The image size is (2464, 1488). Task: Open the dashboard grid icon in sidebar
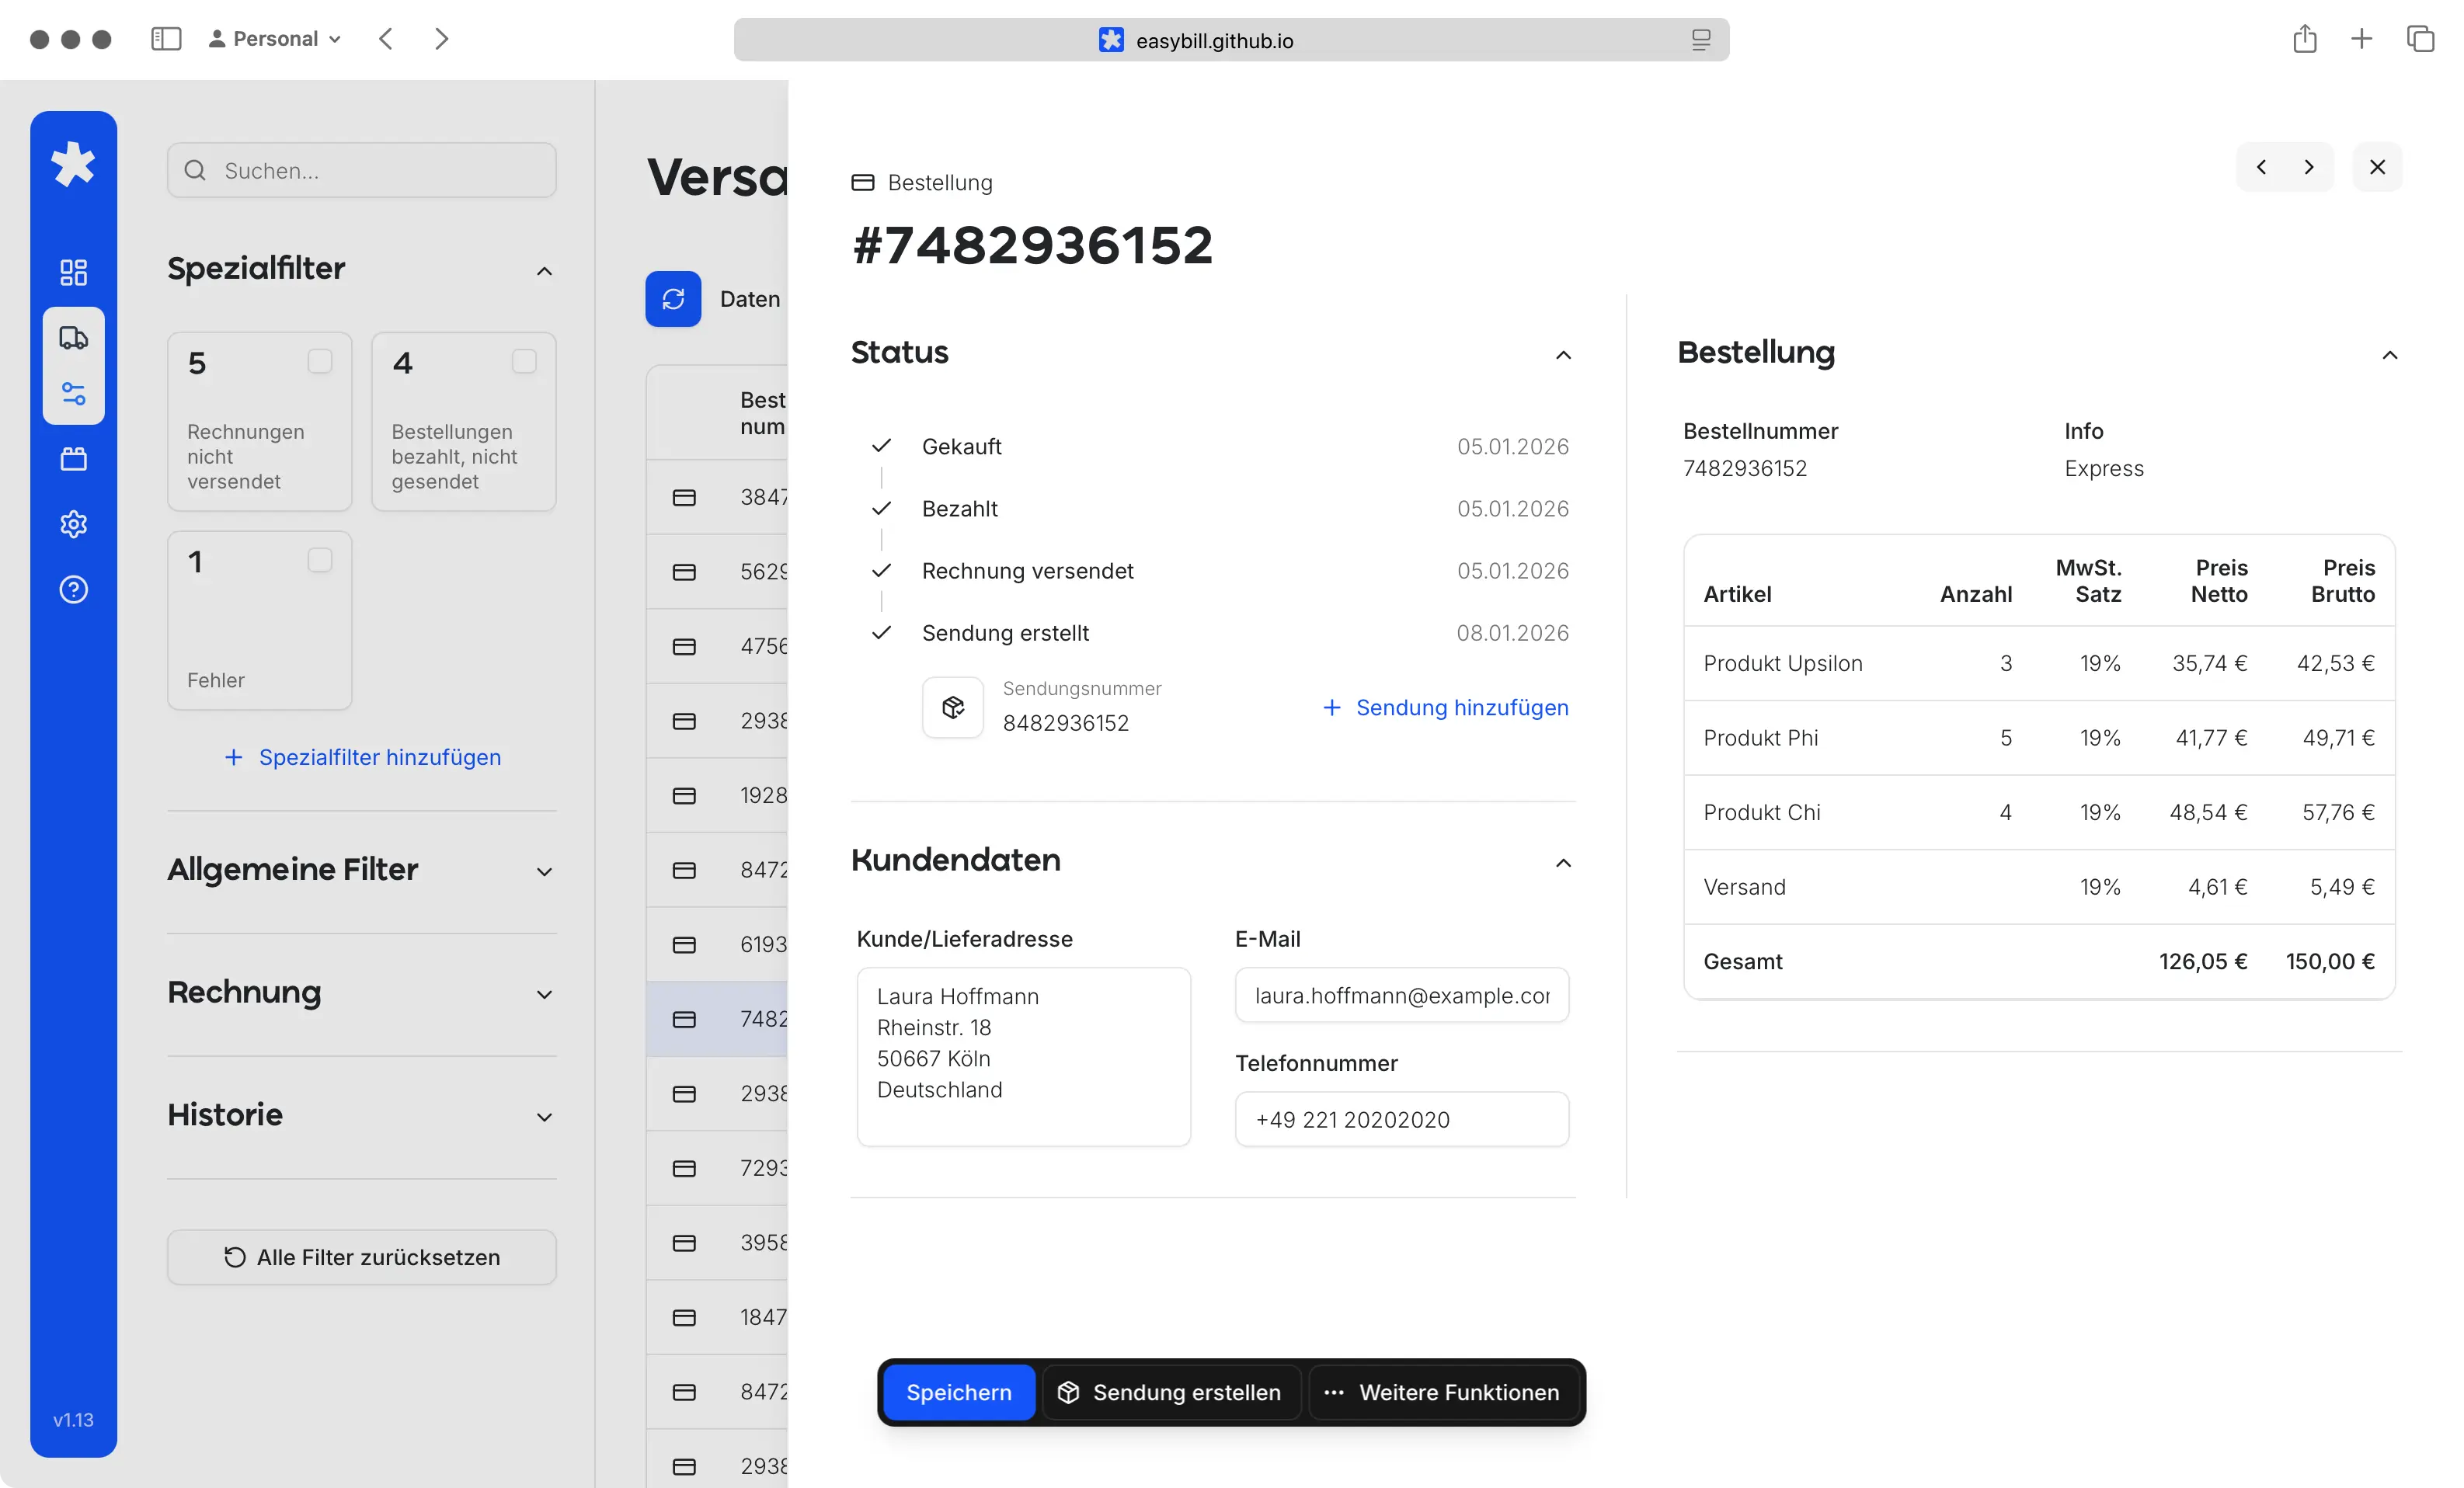(x=73, y=272)
